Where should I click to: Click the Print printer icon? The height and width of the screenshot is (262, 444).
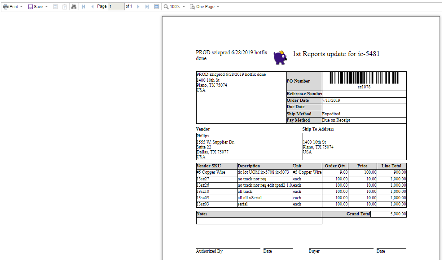pos(6,7)
